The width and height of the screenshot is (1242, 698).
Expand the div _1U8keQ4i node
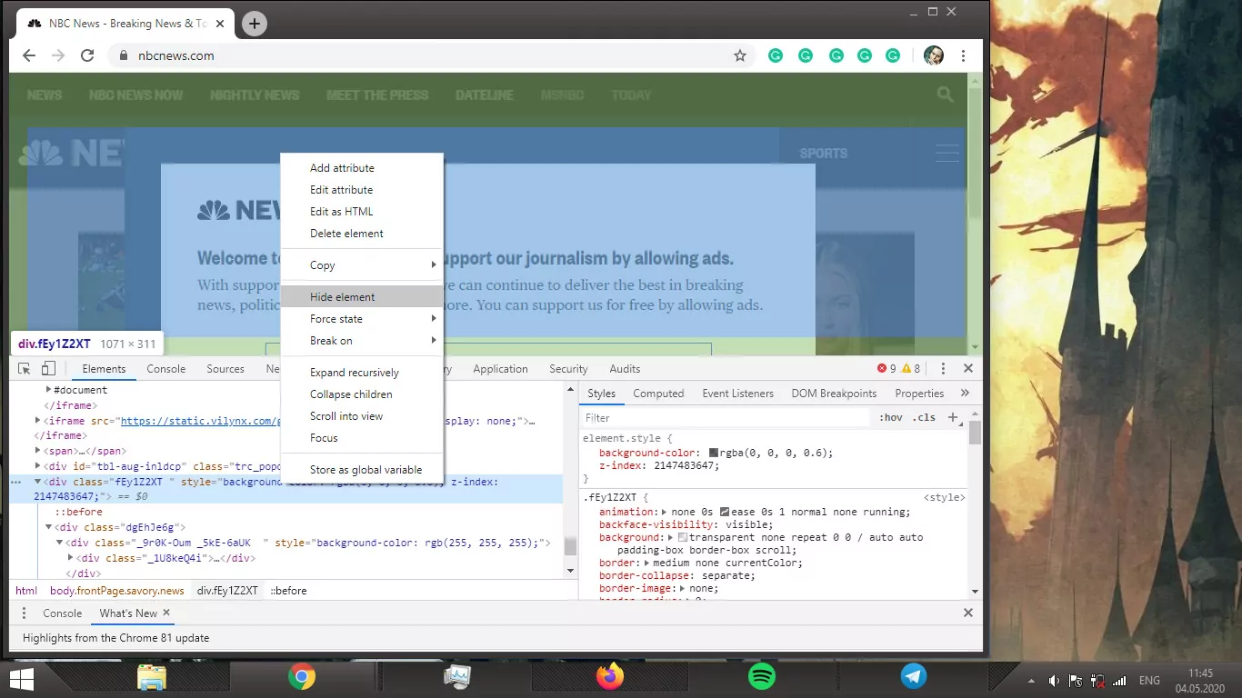pyautogui.click(x=71, y=558)
